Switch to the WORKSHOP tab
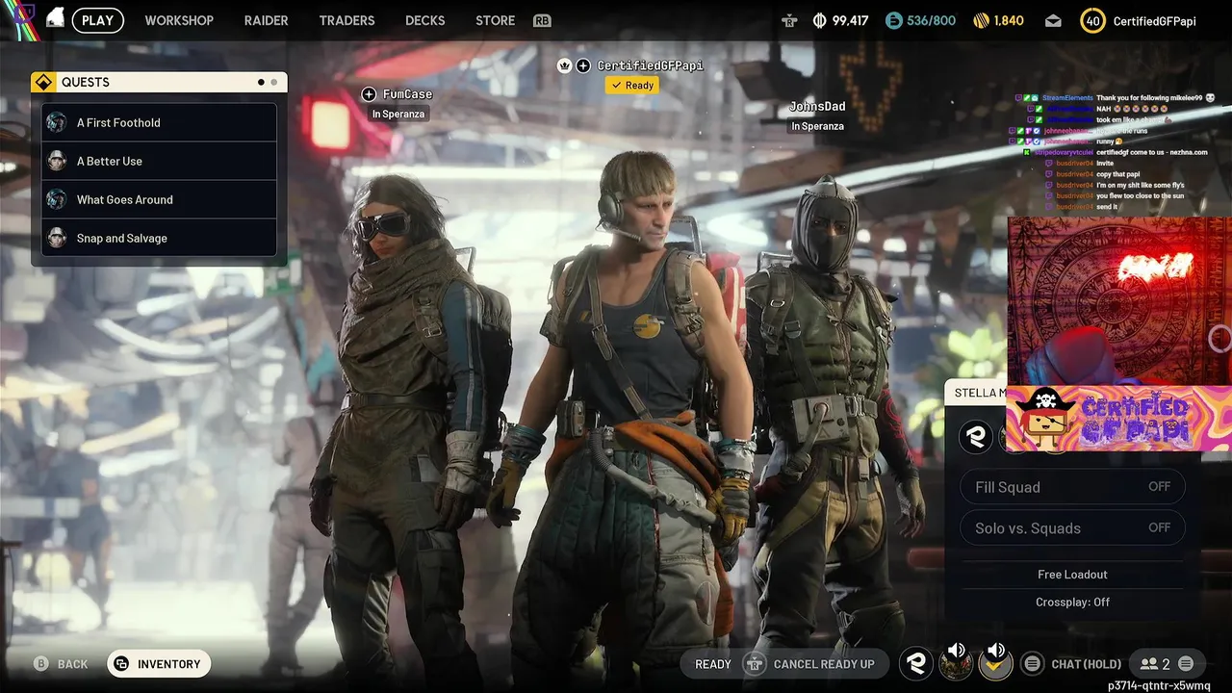The width and height of the screenshot is (1232, 693). [179, 20]
